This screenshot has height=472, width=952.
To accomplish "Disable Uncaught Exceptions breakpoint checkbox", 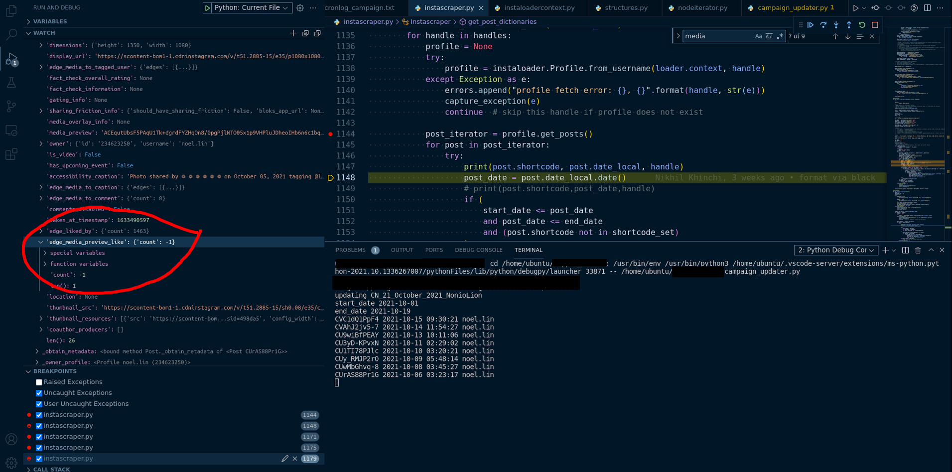I will [39, 393].
